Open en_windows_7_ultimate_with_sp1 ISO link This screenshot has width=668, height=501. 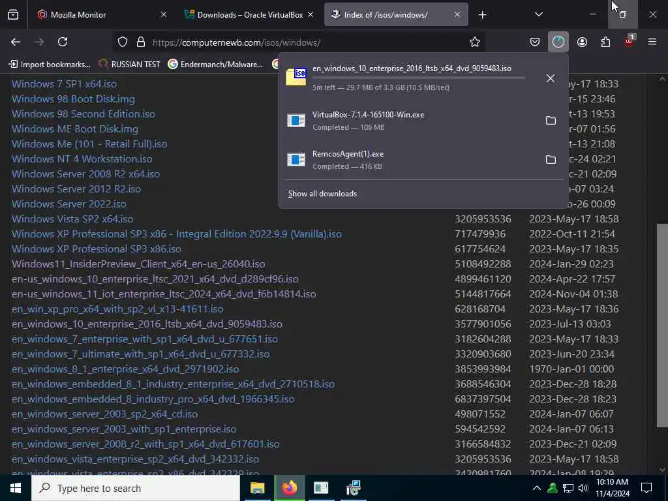[x=141, y=354]
